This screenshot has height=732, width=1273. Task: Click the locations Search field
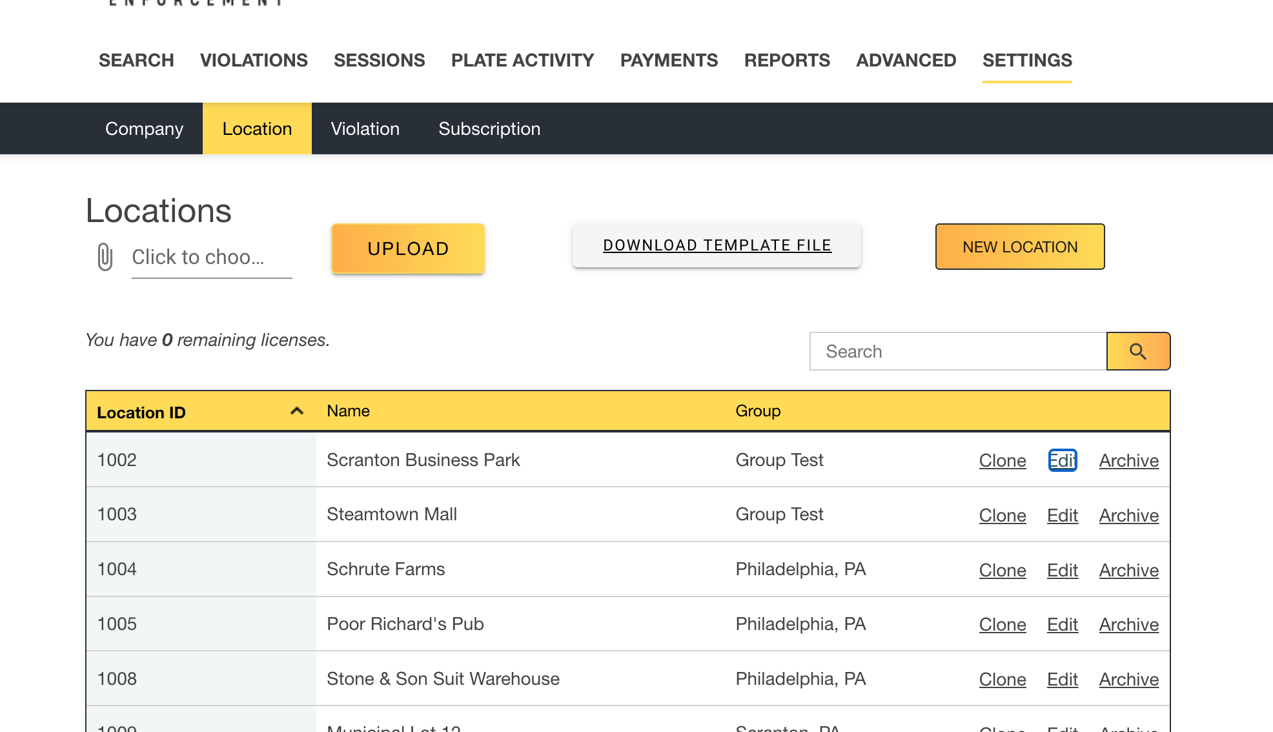[958, 351]
